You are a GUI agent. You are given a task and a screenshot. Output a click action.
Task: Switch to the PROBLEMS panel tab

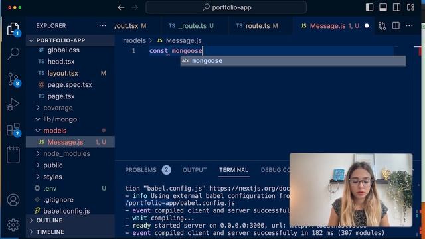[x=147, y=170]
